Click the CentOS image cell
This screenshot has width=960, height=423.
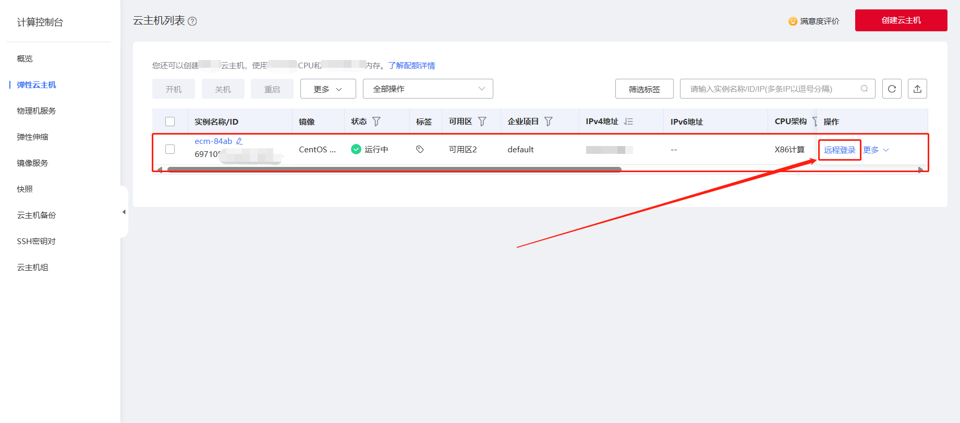pyautogui.click(x=317, y=149)
